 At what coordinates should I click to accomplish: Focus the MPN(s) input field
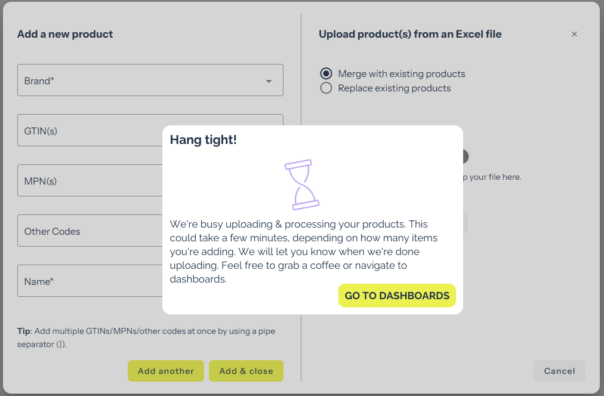(x=90, y=180)
